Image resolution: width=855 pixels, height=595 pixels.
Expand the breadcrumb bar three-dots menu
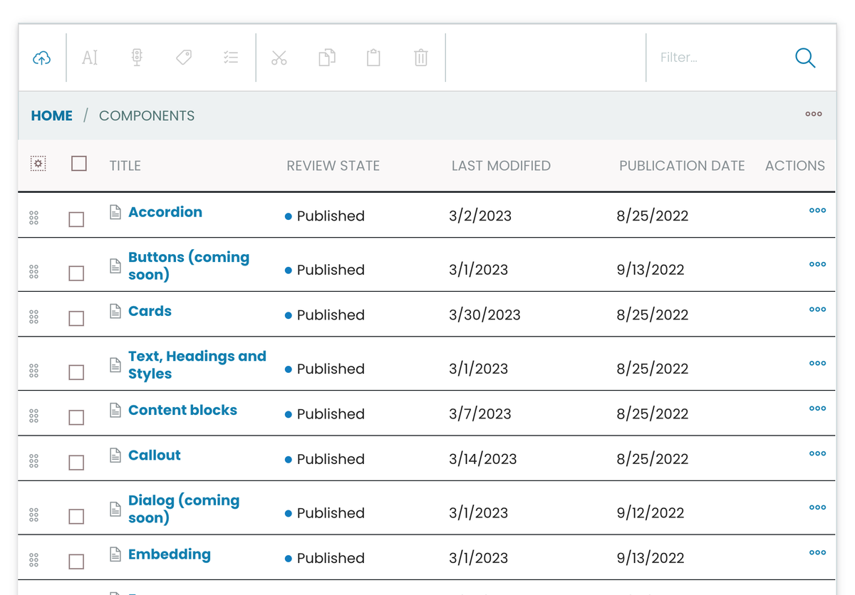[814, 114]
